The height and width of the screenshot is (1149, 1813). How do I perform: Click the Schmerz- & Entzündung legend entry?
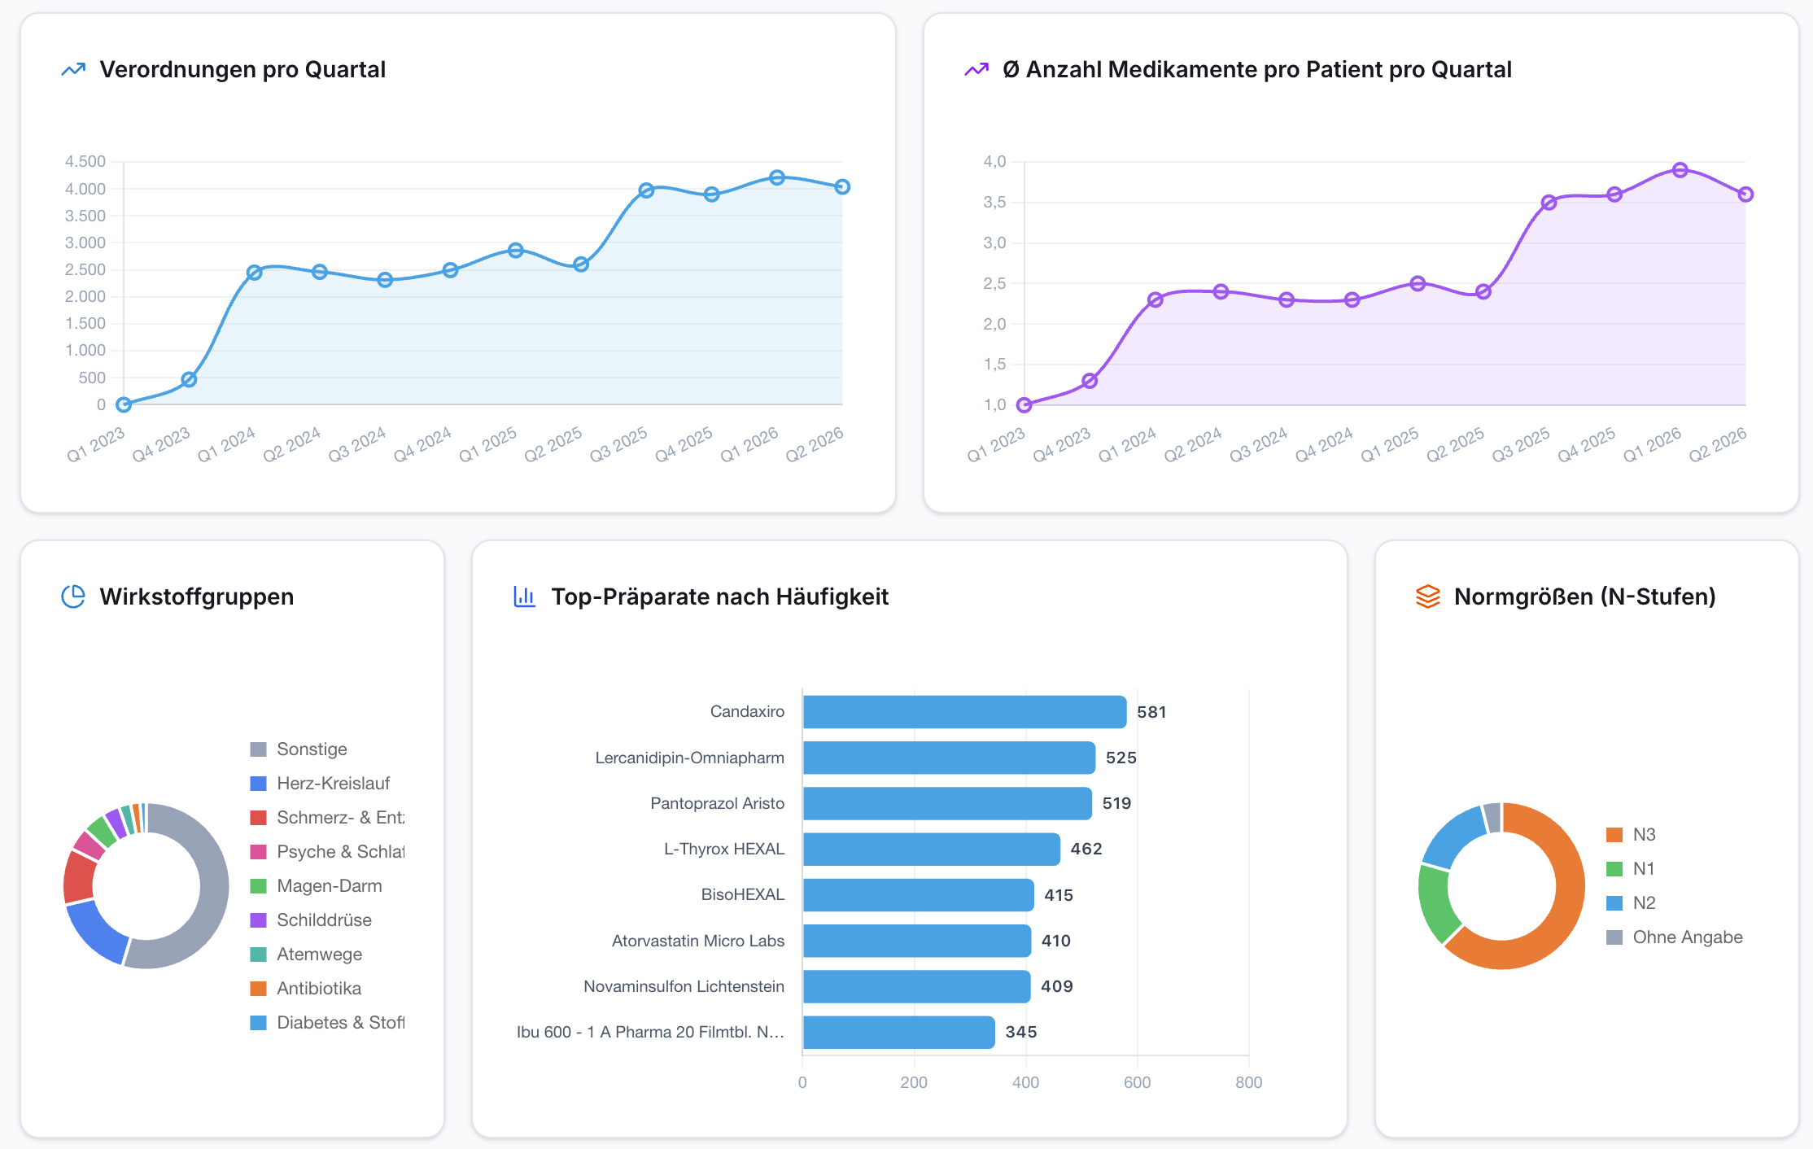click(x=327, y=817)
